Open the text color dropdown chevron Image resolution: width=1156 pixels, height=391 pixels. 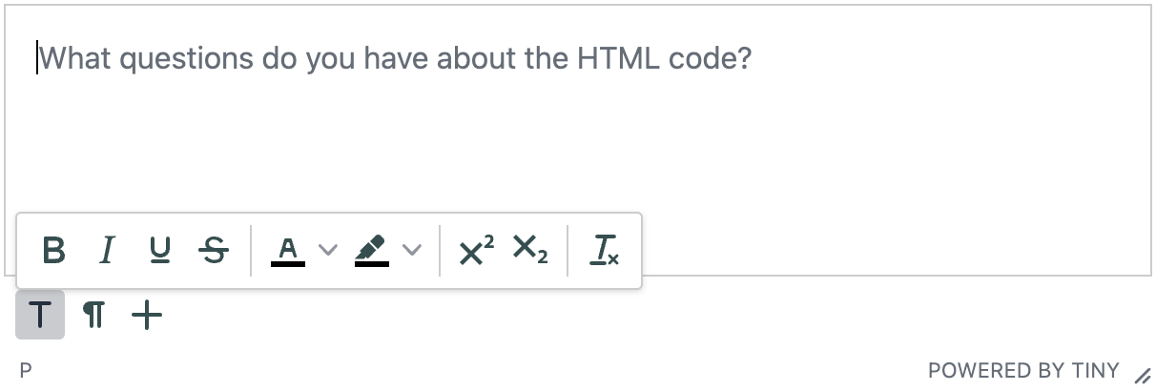327,251
